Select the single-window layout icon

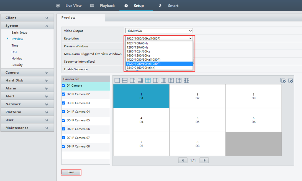(x=117, y=80)
